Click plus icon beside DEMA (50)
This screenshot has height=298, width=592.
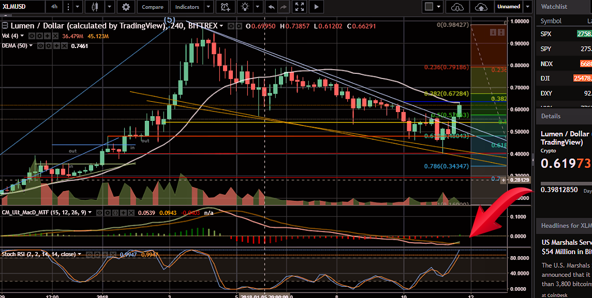[56, 46]
